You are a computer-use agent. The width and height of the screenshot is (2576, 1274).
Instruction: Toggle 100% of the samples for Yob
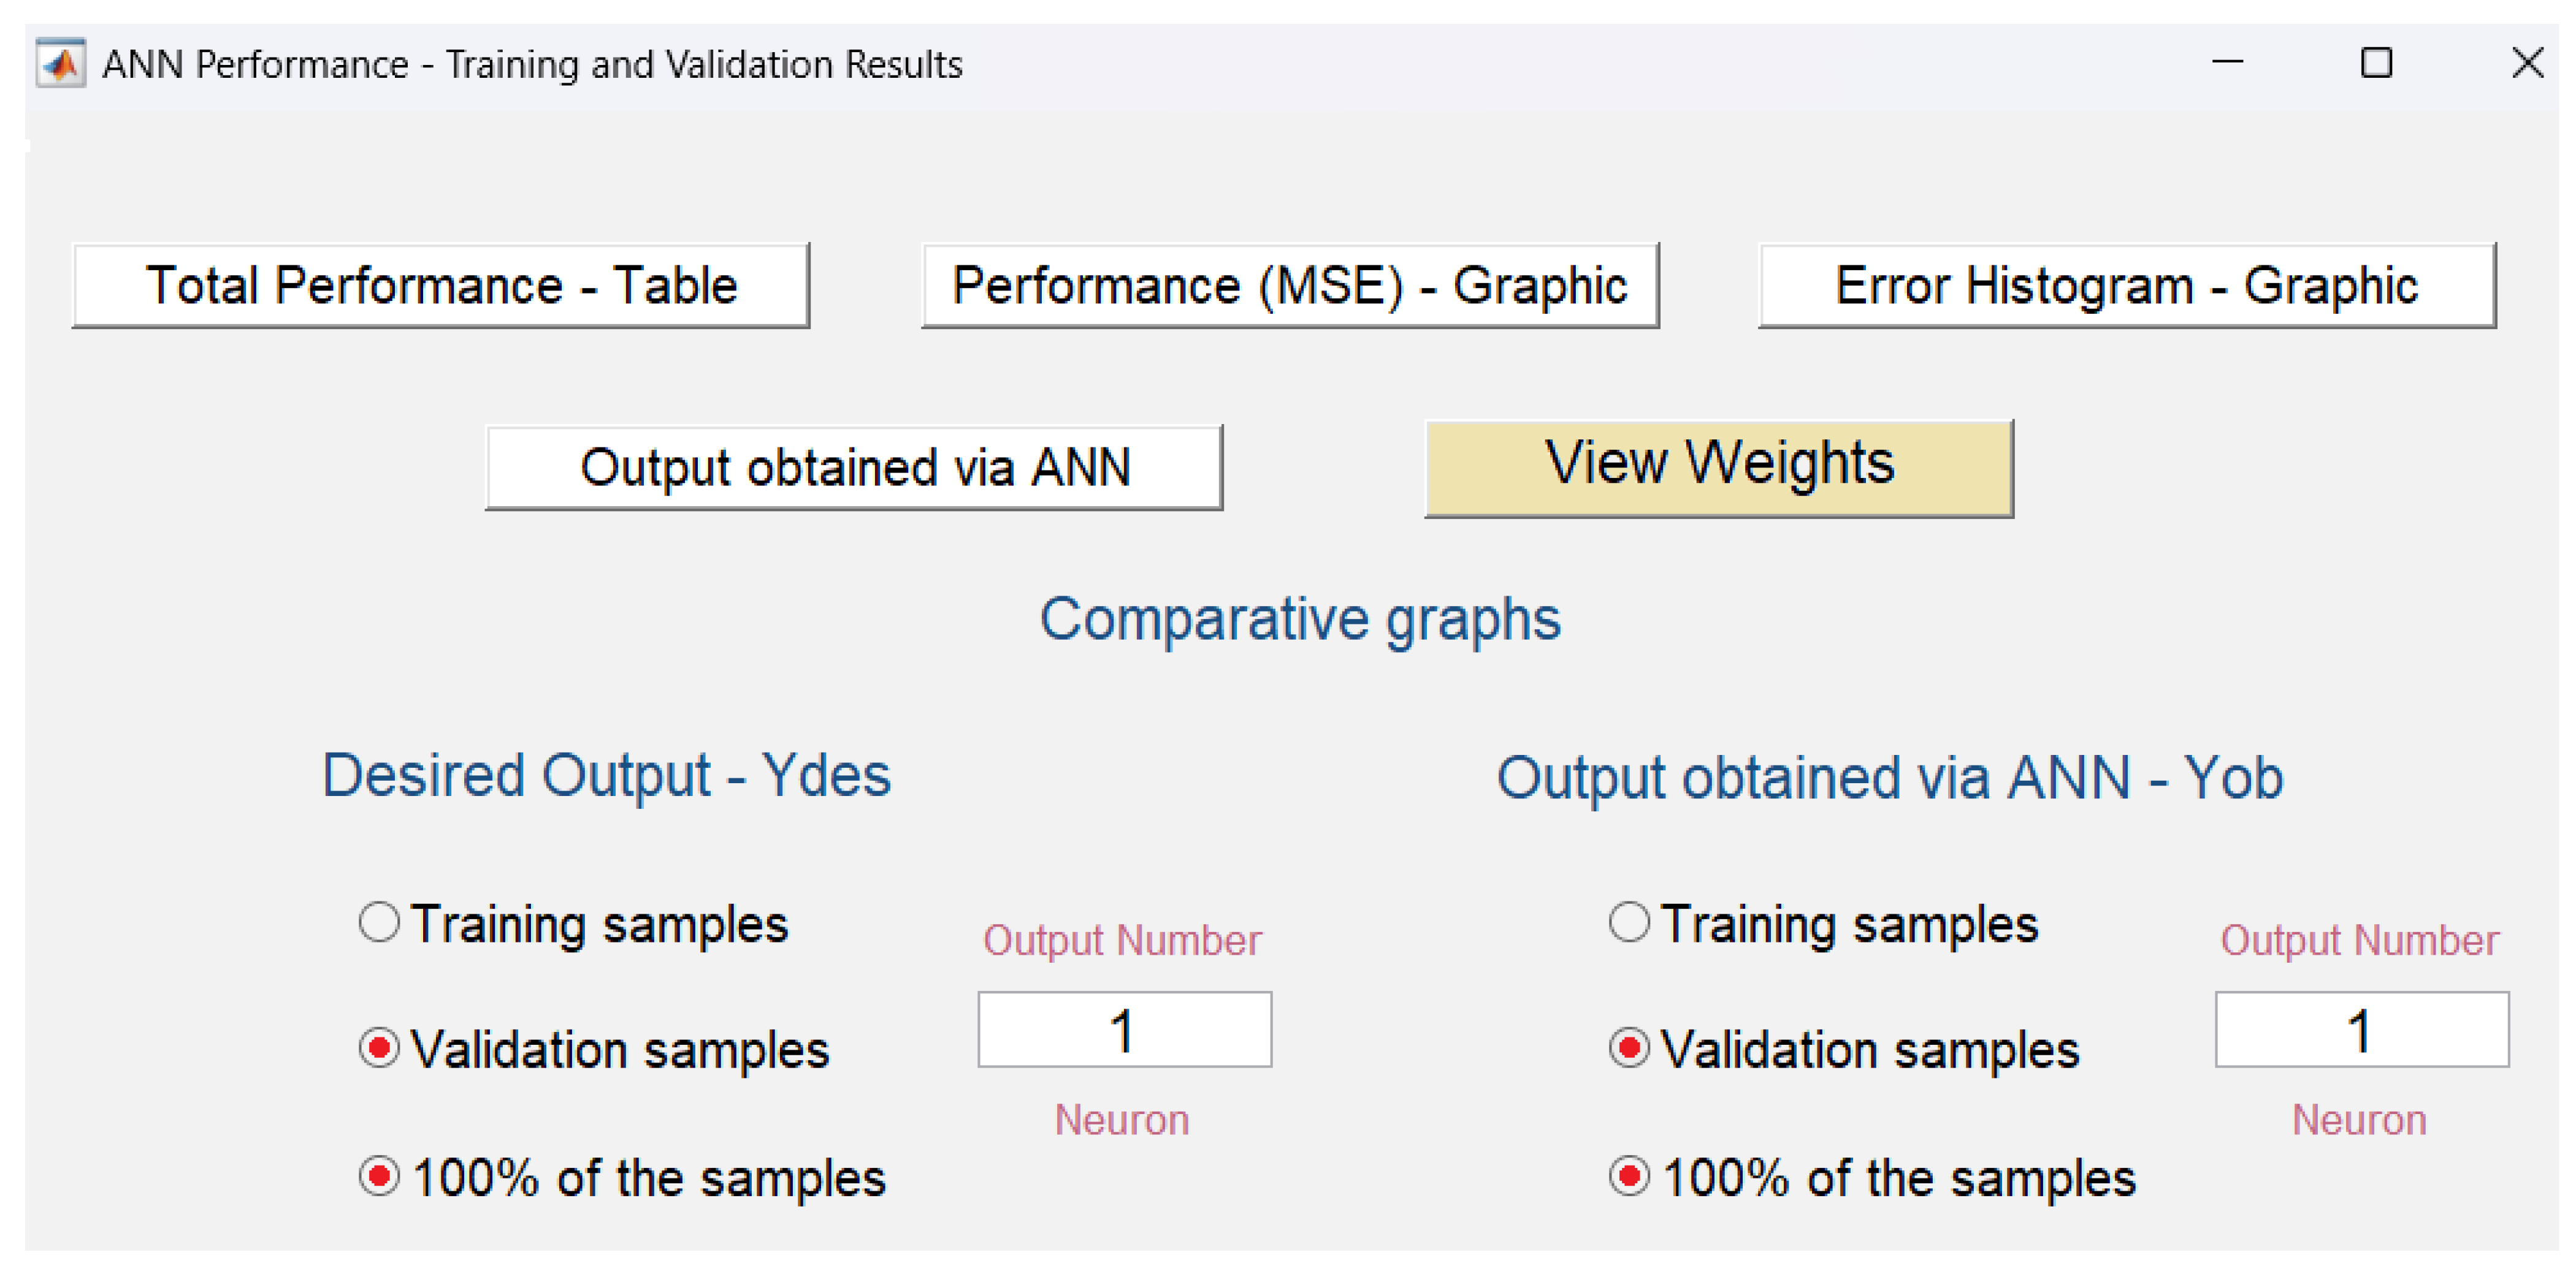click(1629, 1176)
